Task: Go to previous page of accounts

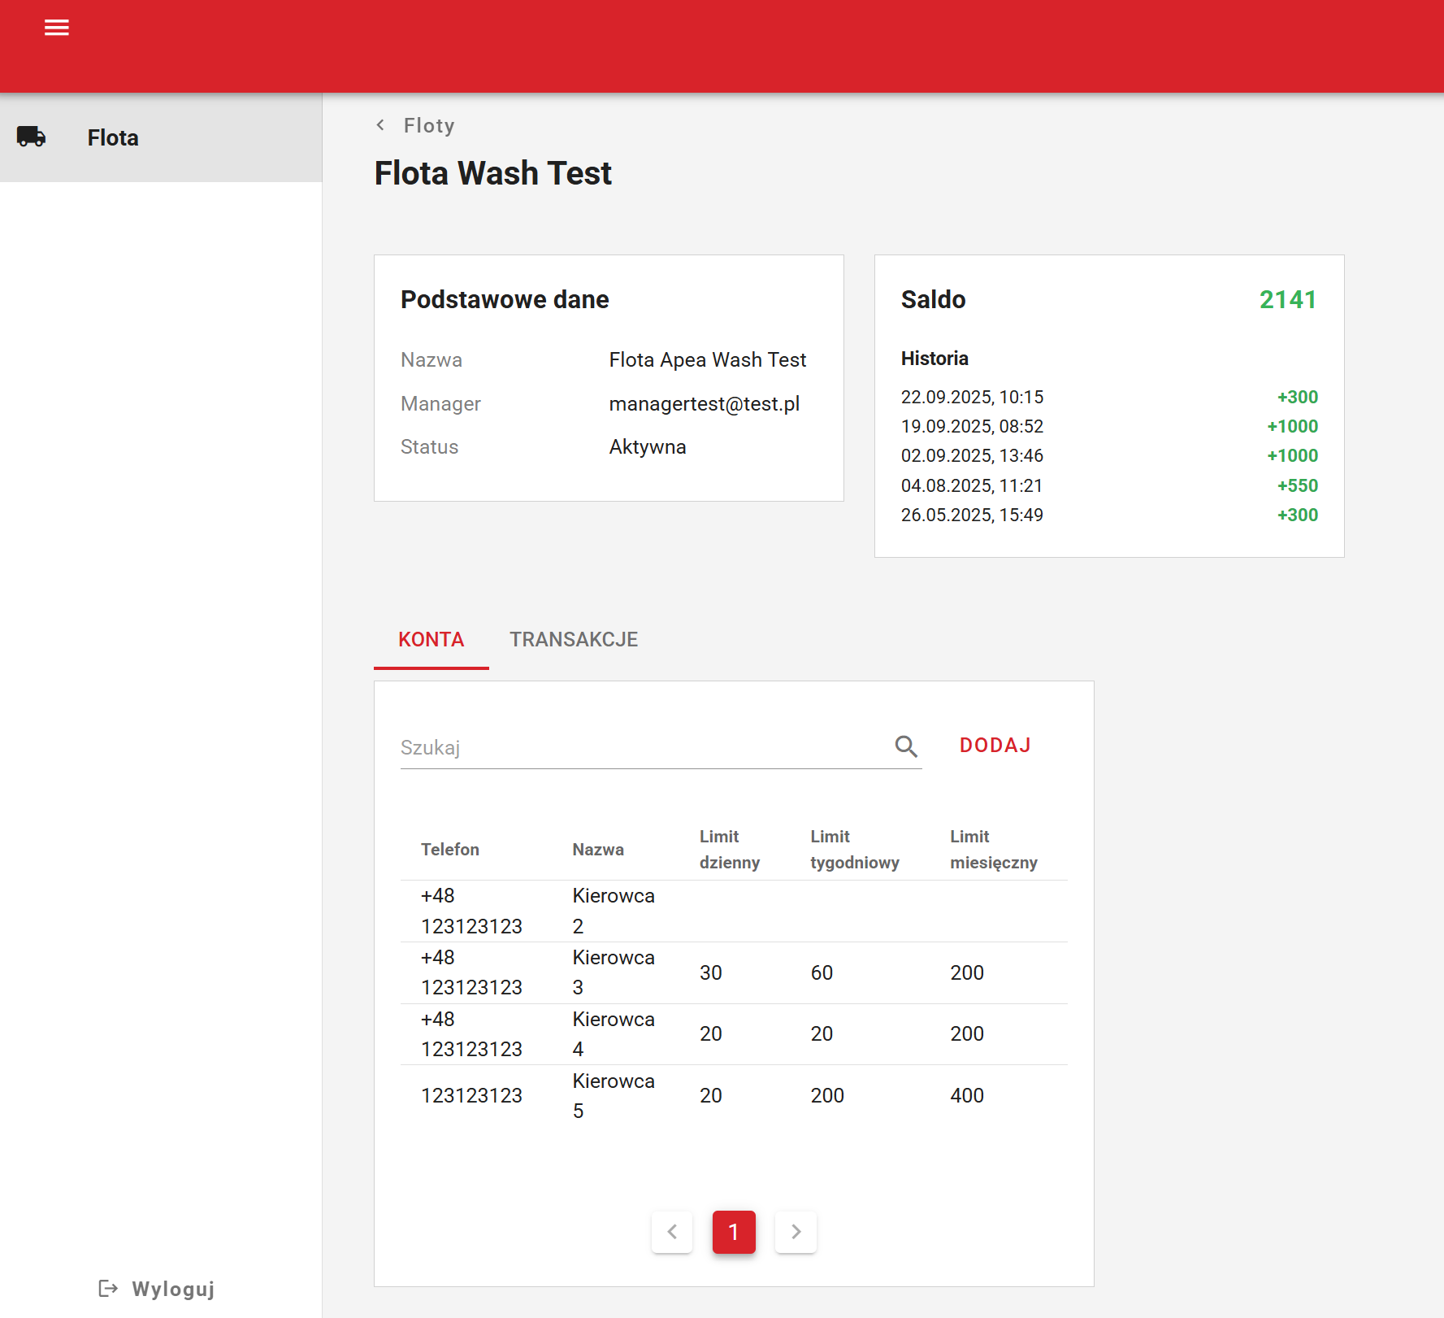Action: click(672, 1232)
